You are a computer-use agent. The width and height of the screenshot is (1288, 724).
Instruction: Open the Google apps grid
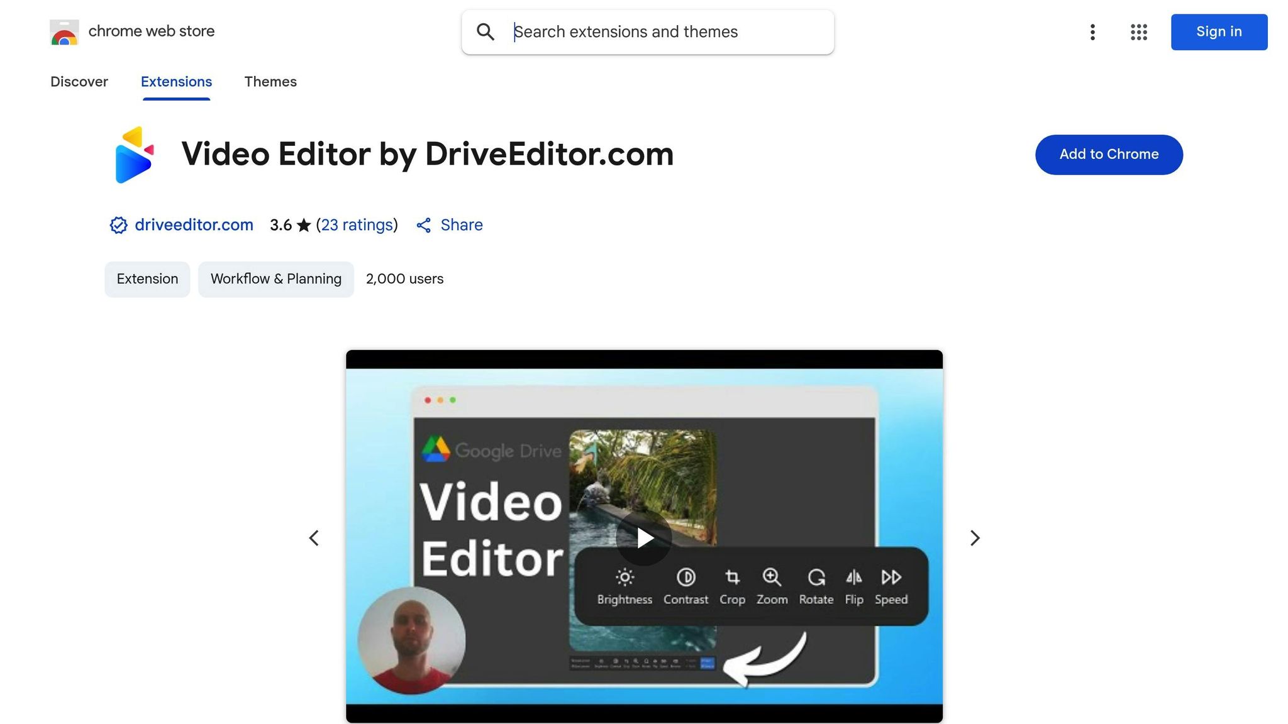click(1138, 32)
